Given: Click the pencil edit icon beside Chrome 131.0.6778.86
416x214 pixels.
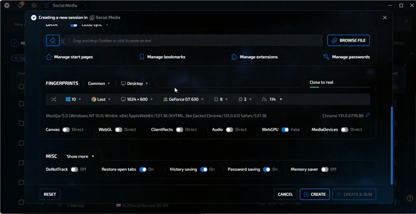Looking at the screenshot, I should click(368, 115).
